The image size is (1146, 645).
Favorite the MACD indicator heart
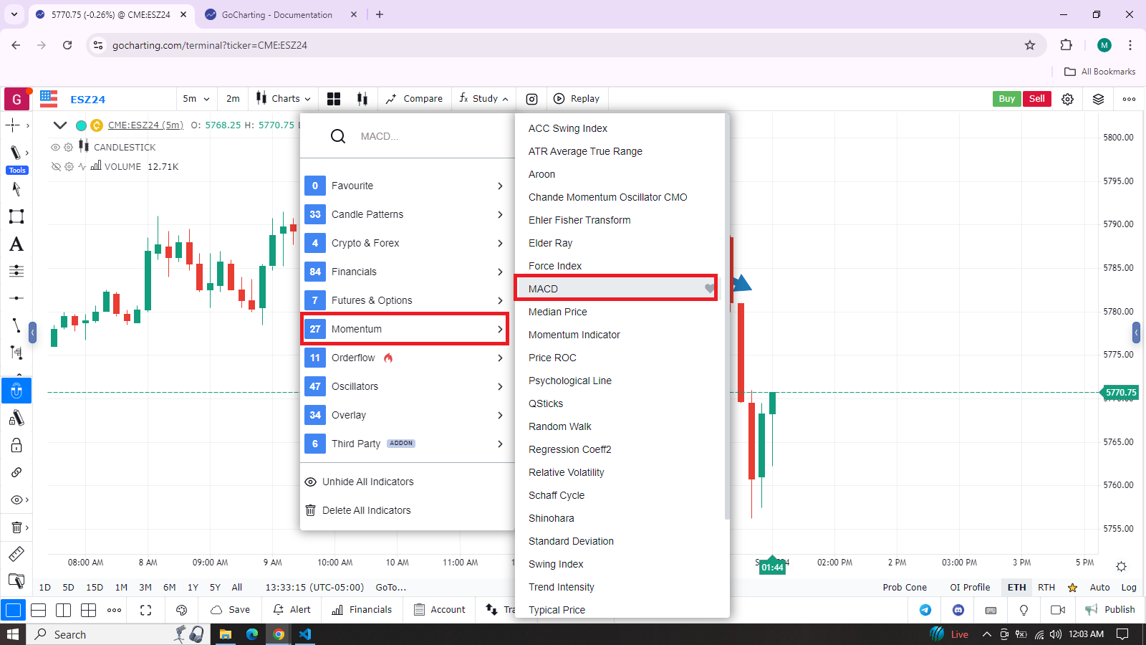point(709,289)
